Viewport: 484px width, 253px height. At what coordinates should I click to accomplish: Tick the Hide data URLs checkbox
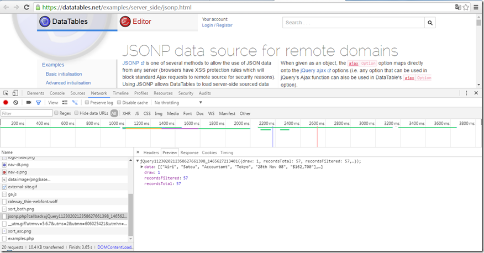click(x=77, y=113)
